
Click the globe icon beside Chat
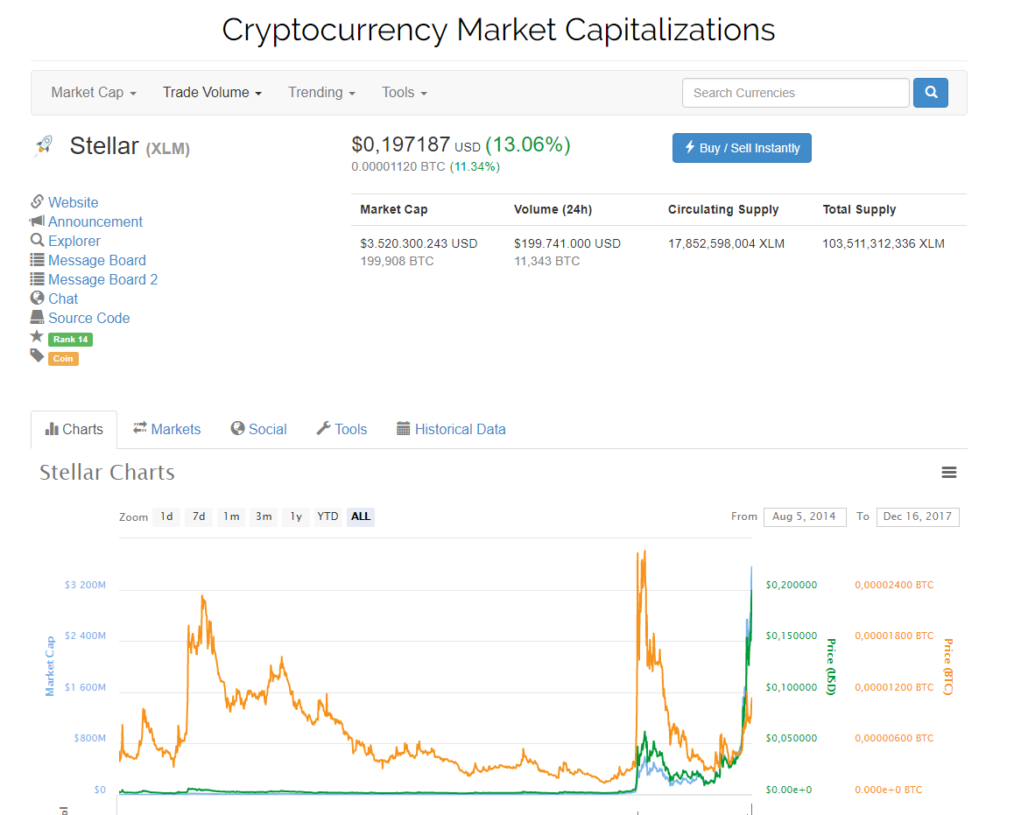37,299
